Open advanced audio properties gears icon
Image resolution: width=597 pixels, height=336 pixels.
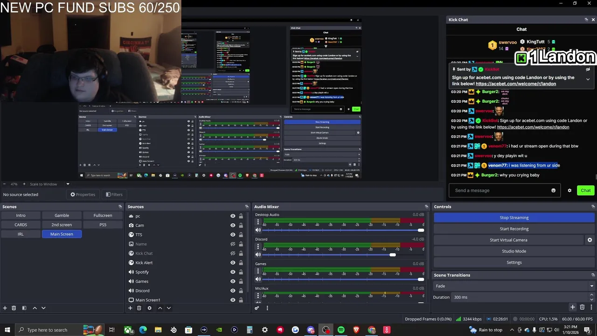click(257, 308)
